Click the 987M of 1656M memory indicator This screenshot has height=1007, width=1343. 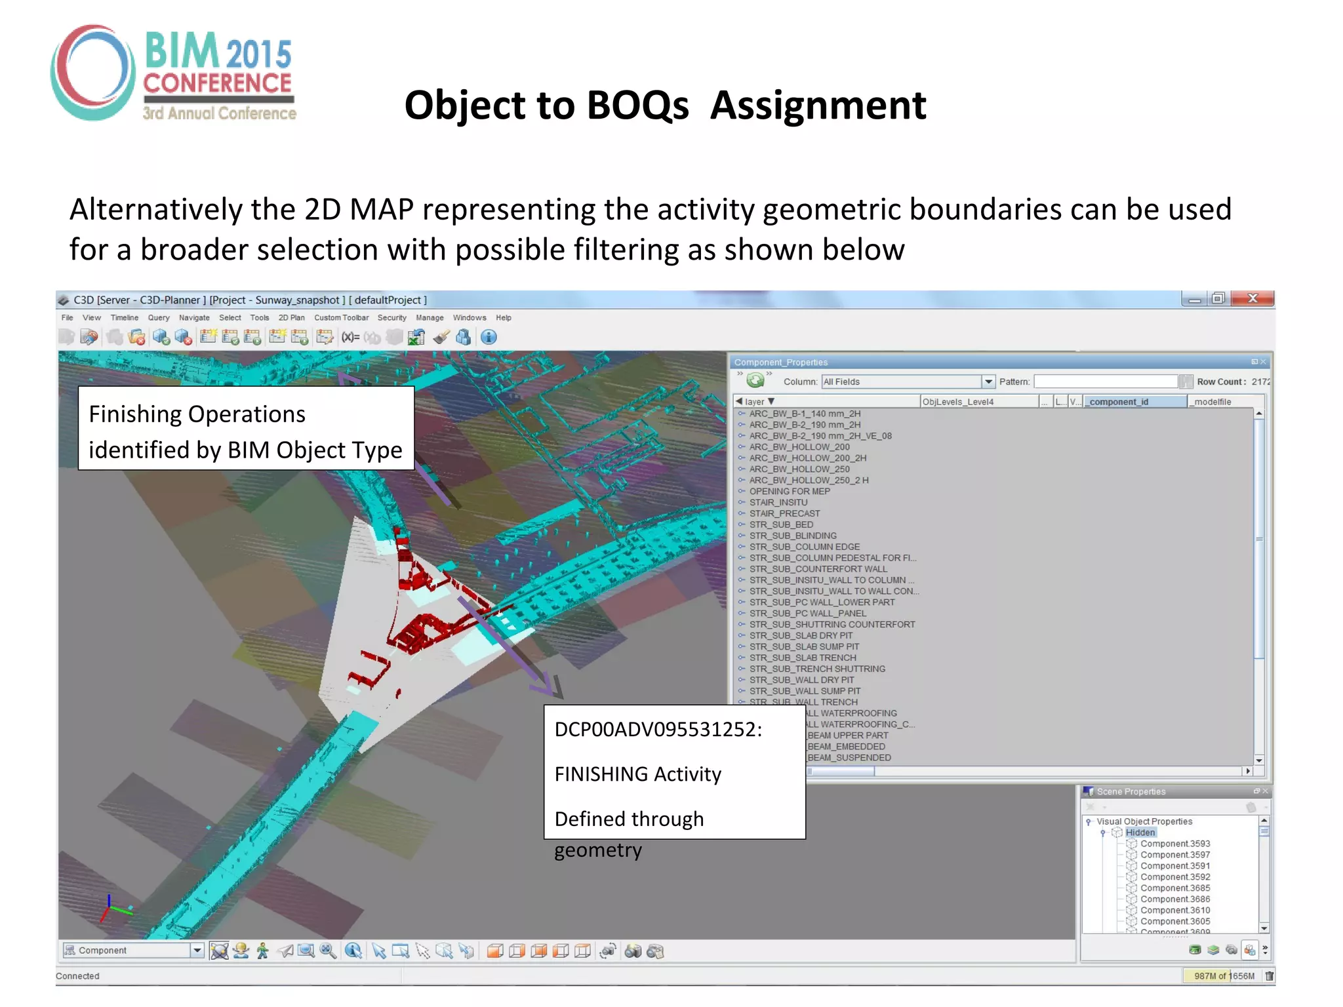click(x=1224, y=976)
